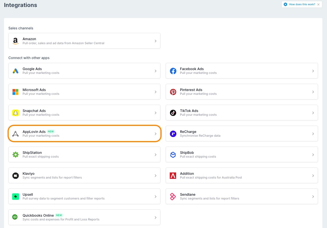Expand the Quickbooks Online chevron arrow
This screenshot has width=327, height=228.
[x=156, y=218]
